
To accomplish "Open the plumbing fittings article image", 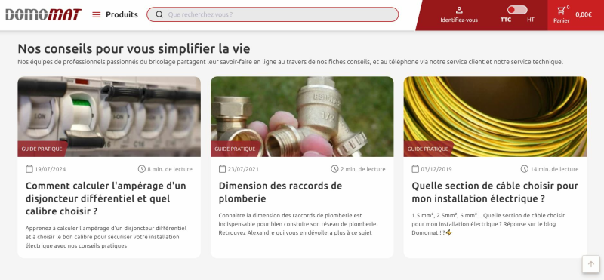I will [302, 117].
